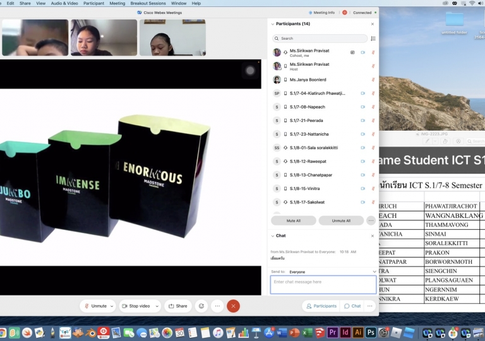Toggle mute icon for S.1/7-08-Napeach
Viewport: 485px width, 341px height.
point(373,107)
